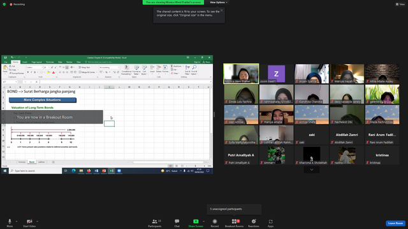Start Video in the Zoom toolbar
This screenshot has height=229, width=408.
[x=29, y=223]
